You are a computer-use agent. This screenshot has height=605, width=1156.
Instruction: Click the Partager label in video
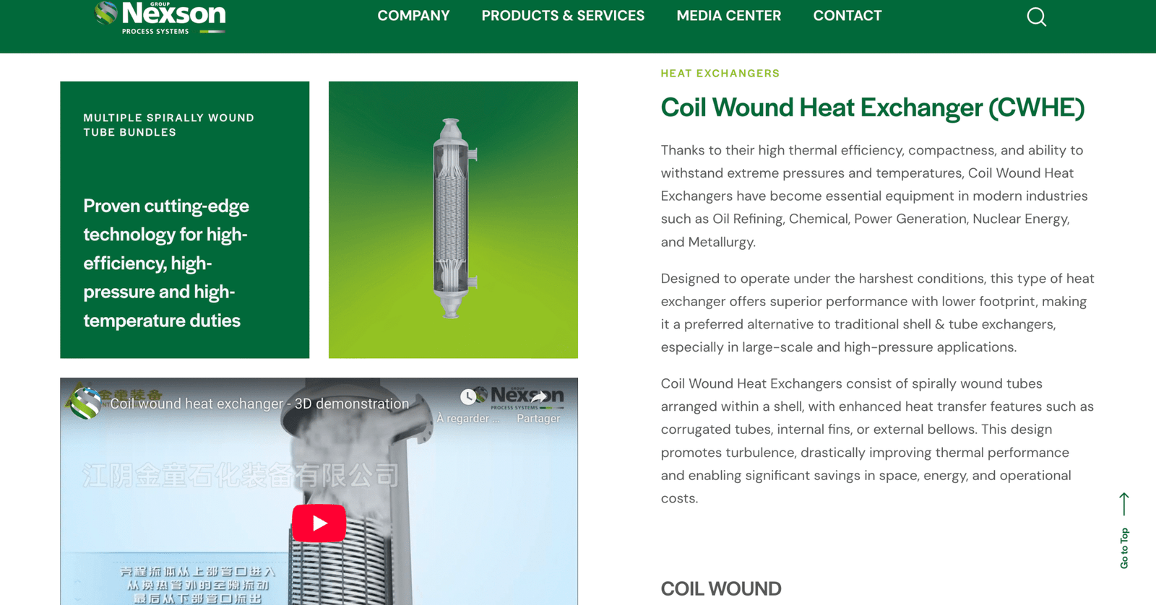tap(538, 418)
